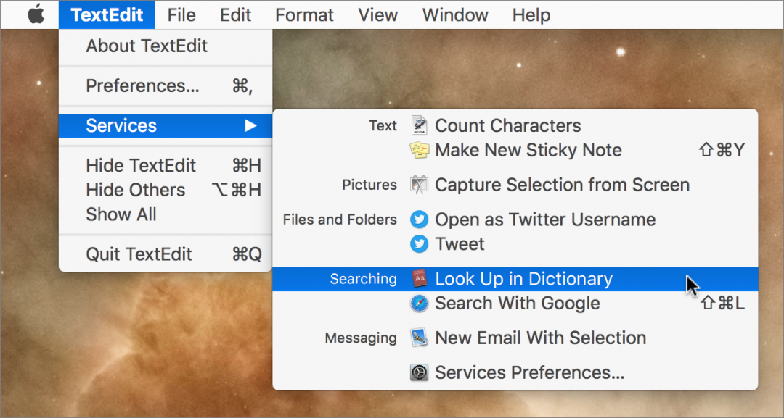Open the Window menu

pyautogui.click(x=454, y=14)
